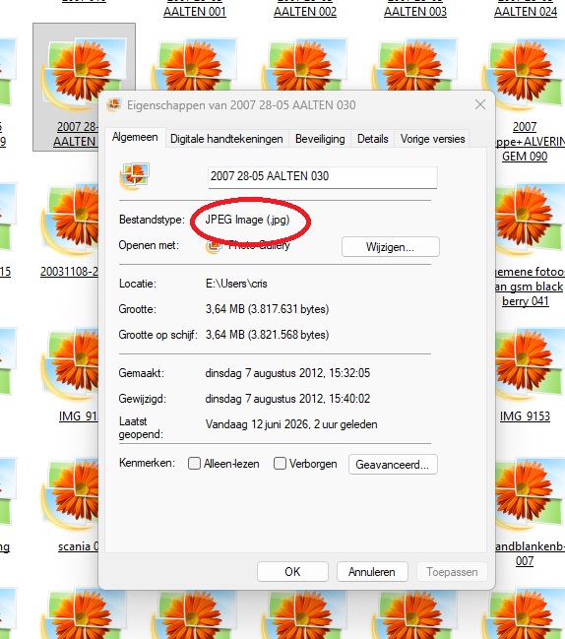Select the scania photo icon
Viewport: 565px width, 639px height.
point(71,494)
